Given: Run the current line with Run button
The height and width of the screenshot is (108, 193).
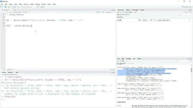Looking at the screenshot, I should point(98,12).
